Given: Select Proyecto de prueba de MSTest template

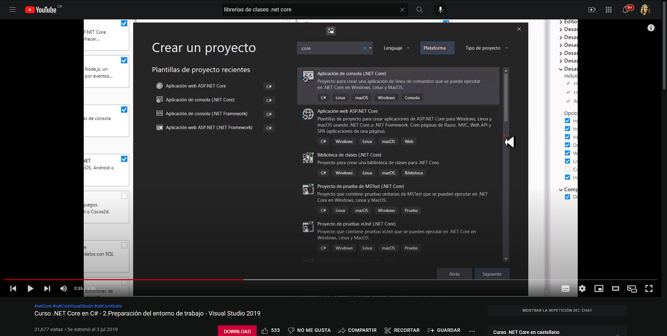Looking at the screenshot, I should [x=398, y=198].
